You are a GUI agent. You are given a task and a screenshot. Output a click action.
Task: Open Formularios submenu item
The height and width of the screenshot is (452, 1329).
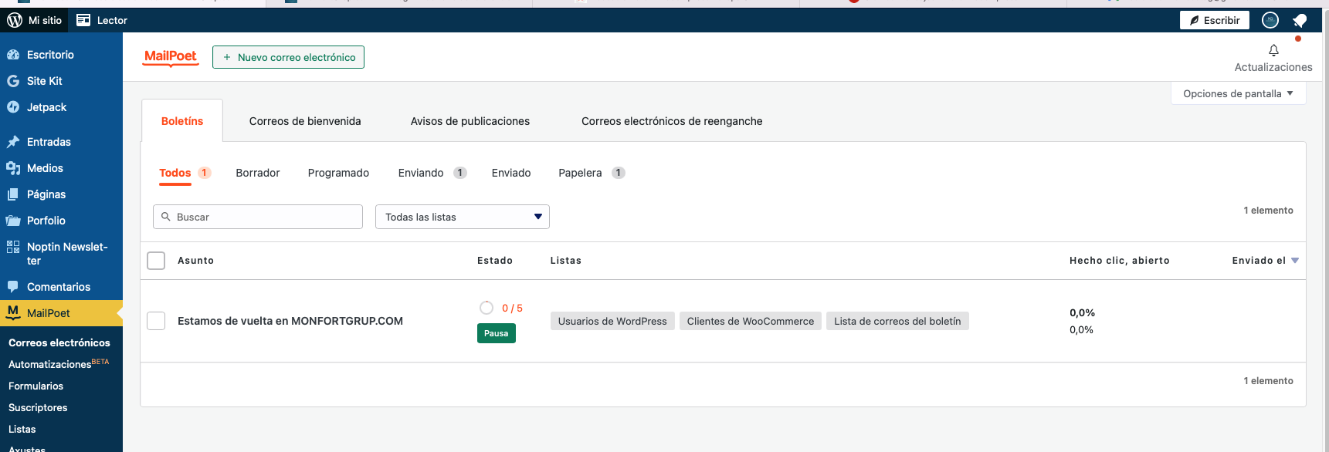36,386
